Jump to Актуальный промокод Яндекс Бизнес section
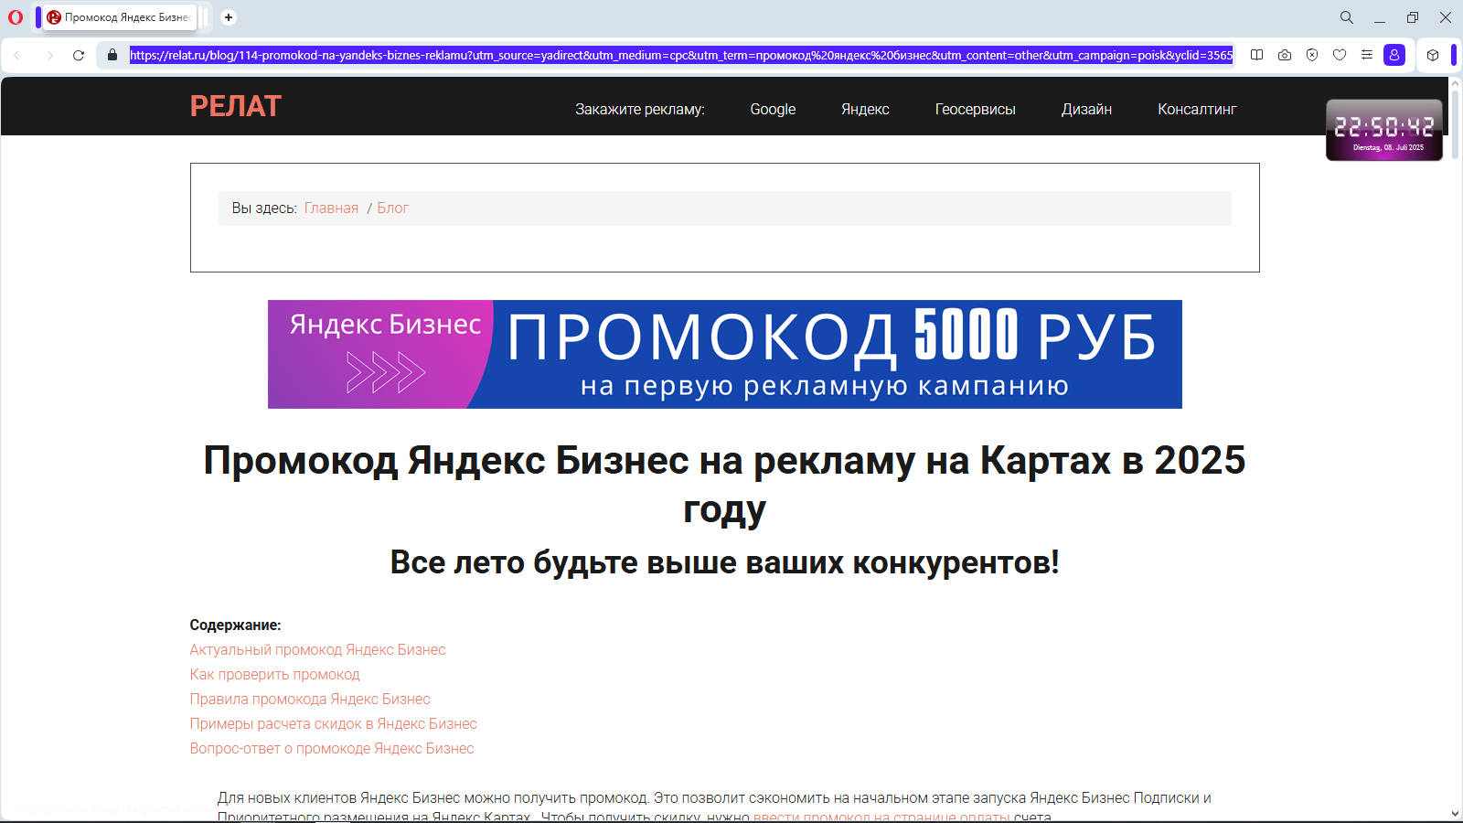 [x=317, y=649]
